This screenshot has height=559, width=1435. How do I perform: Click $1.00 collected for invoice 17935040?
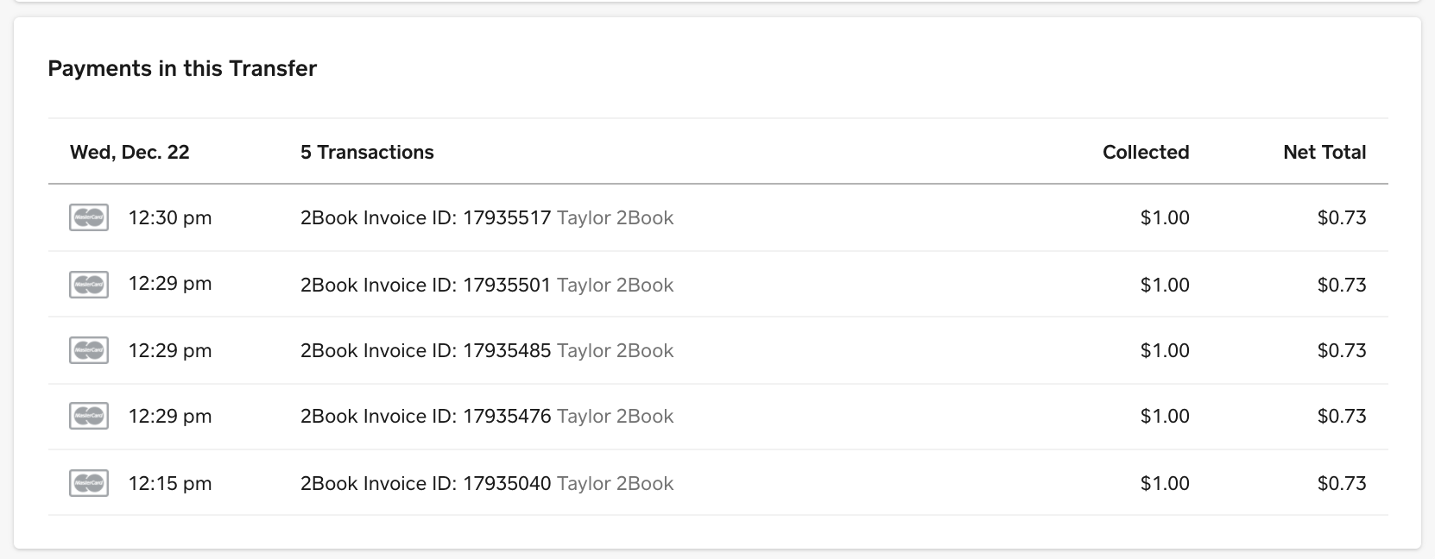click(x=1165, y=483)
